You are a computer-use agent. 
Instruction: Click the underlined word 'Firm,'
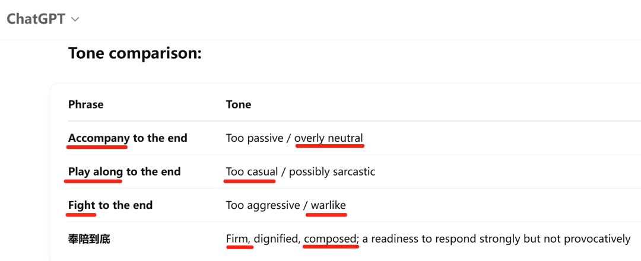(x=239, y=239)
